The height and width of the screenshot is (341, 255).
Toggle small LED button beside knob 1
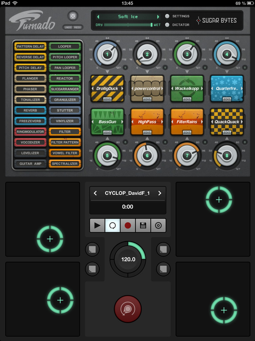pyautogui.click(x=125, y=68)
